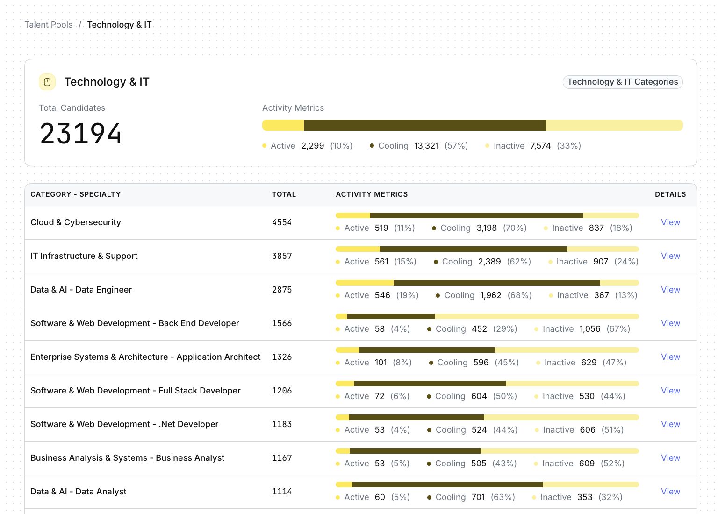View Application Architect details

670,357
